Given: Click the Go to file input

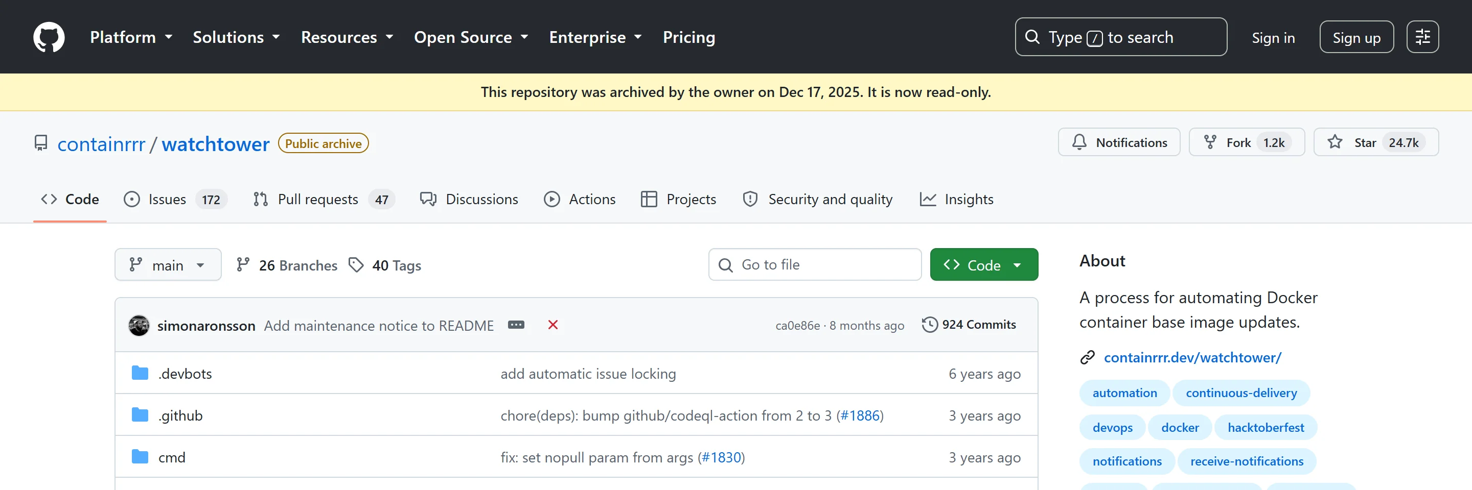Looking at the screenshot, I should pos(814,265).
